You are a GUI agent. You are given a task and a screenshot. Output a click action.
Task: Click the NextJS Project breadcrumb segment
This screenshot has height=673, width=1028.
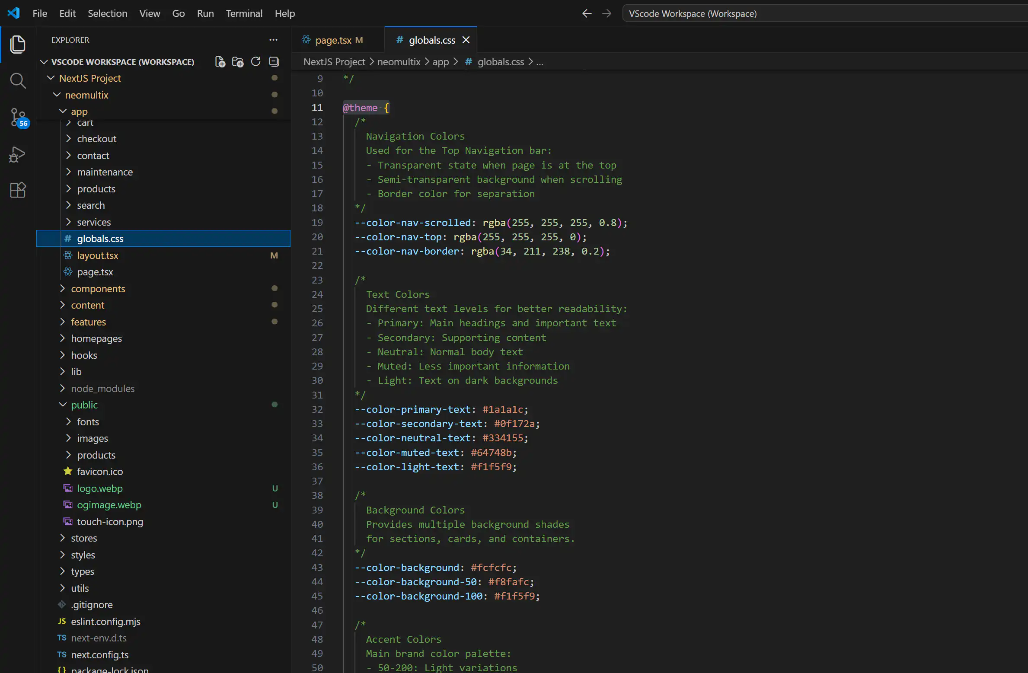[x=334, y=62]
